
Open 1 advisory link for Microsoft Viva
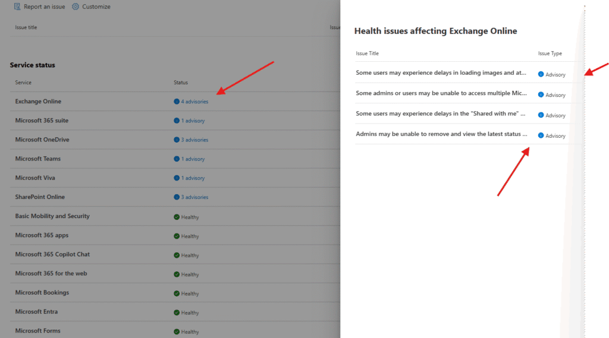193,178
